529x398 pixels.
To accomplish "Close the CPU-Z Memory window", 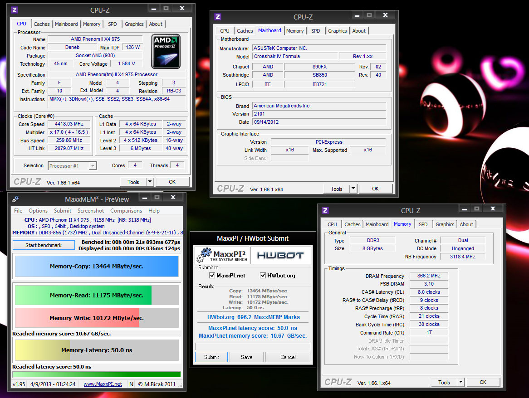I will (x=493, y=209).
